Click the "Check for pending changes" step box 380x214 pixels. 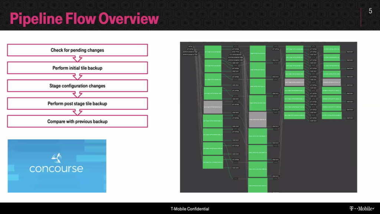tap(77, 50)
